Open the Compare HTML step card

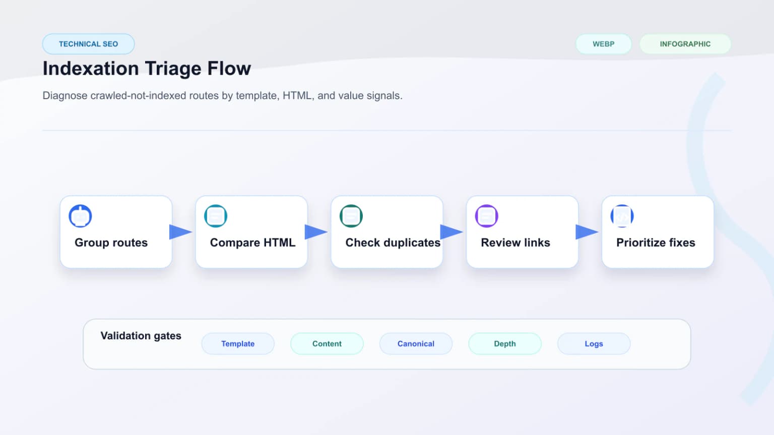[x=251, y=232]
